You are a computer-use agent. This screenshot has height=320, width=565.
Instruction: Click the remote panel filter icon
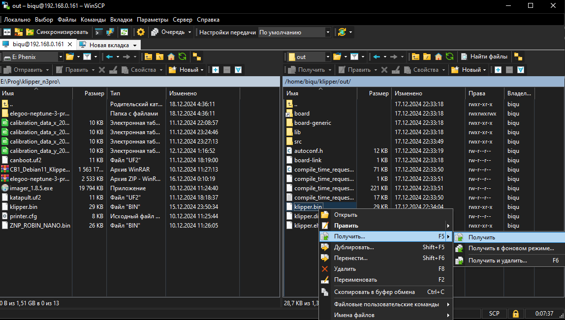click(x=354, y=57)
